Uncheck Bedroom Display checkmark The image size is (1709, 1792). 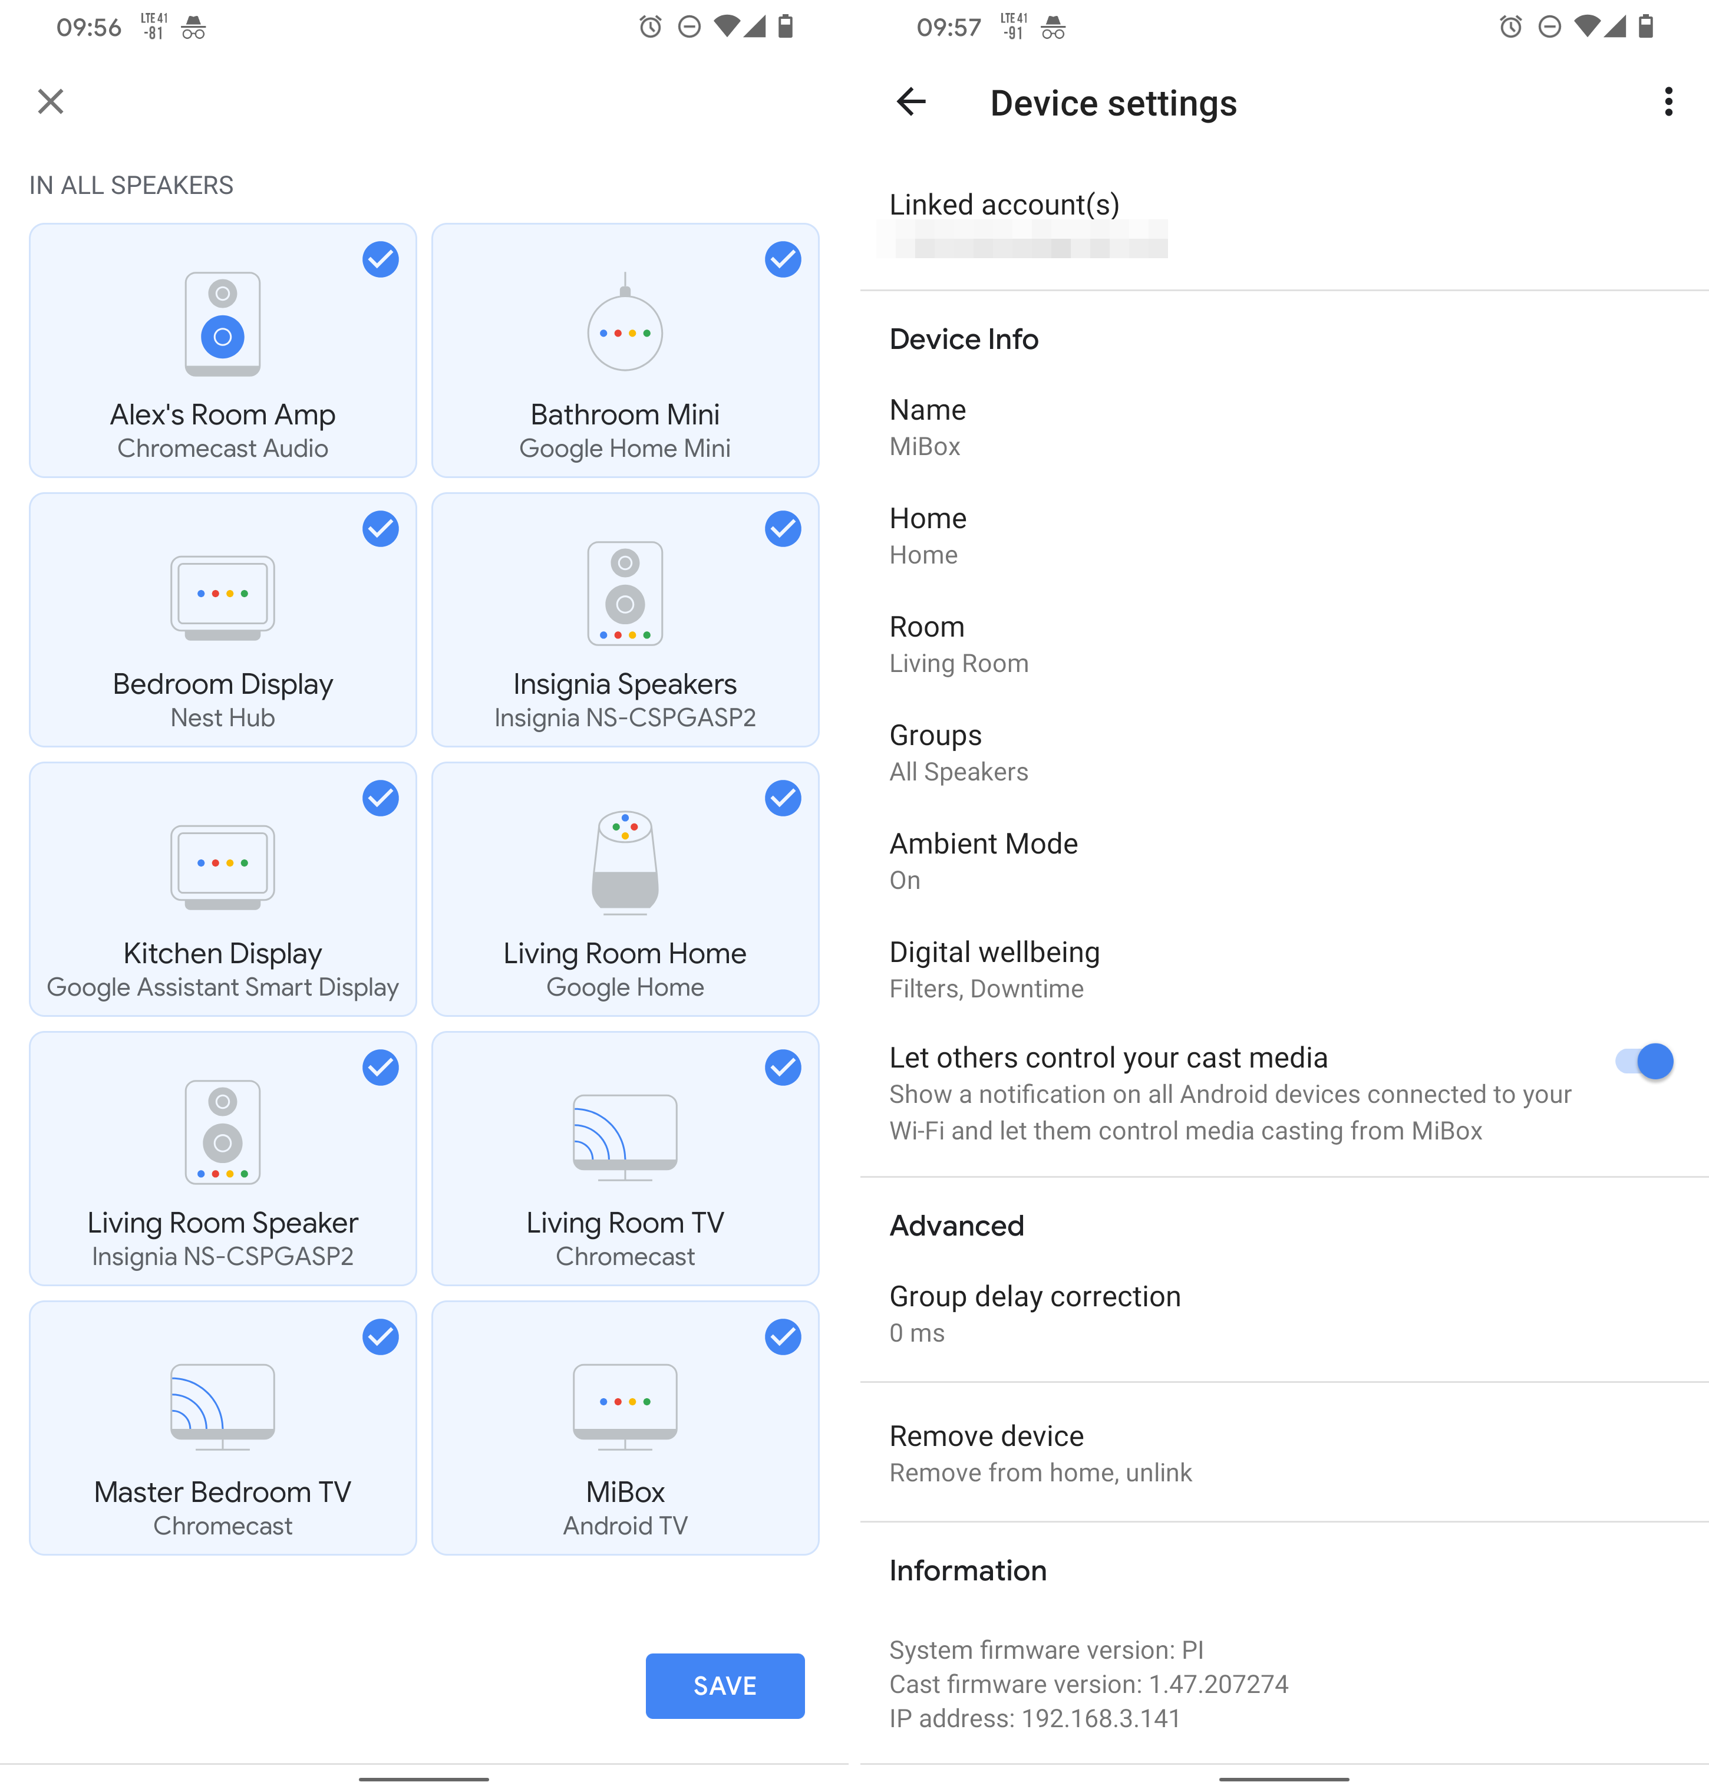coord(381,528)
